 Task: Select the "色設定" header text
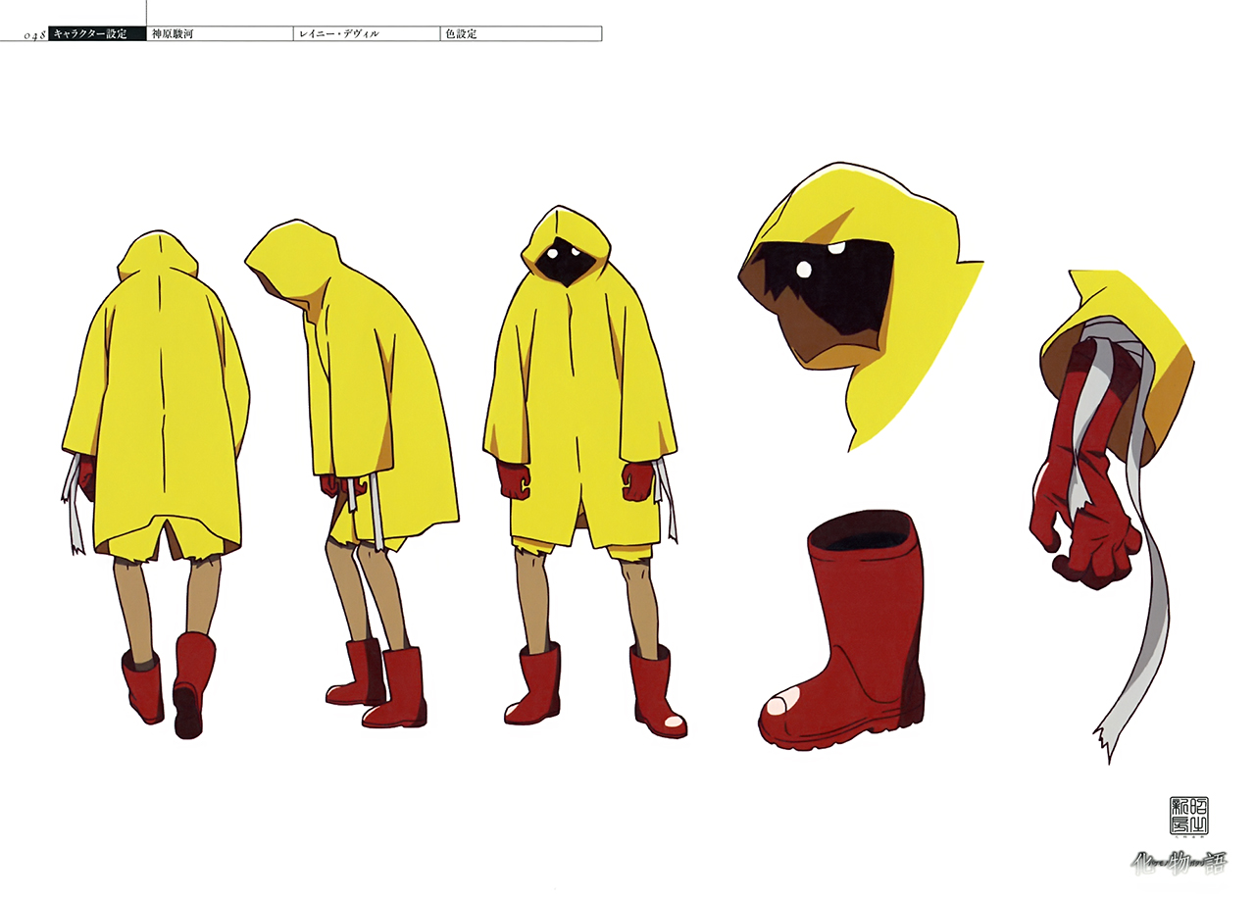pyautogui.click(x=461, y=34)
